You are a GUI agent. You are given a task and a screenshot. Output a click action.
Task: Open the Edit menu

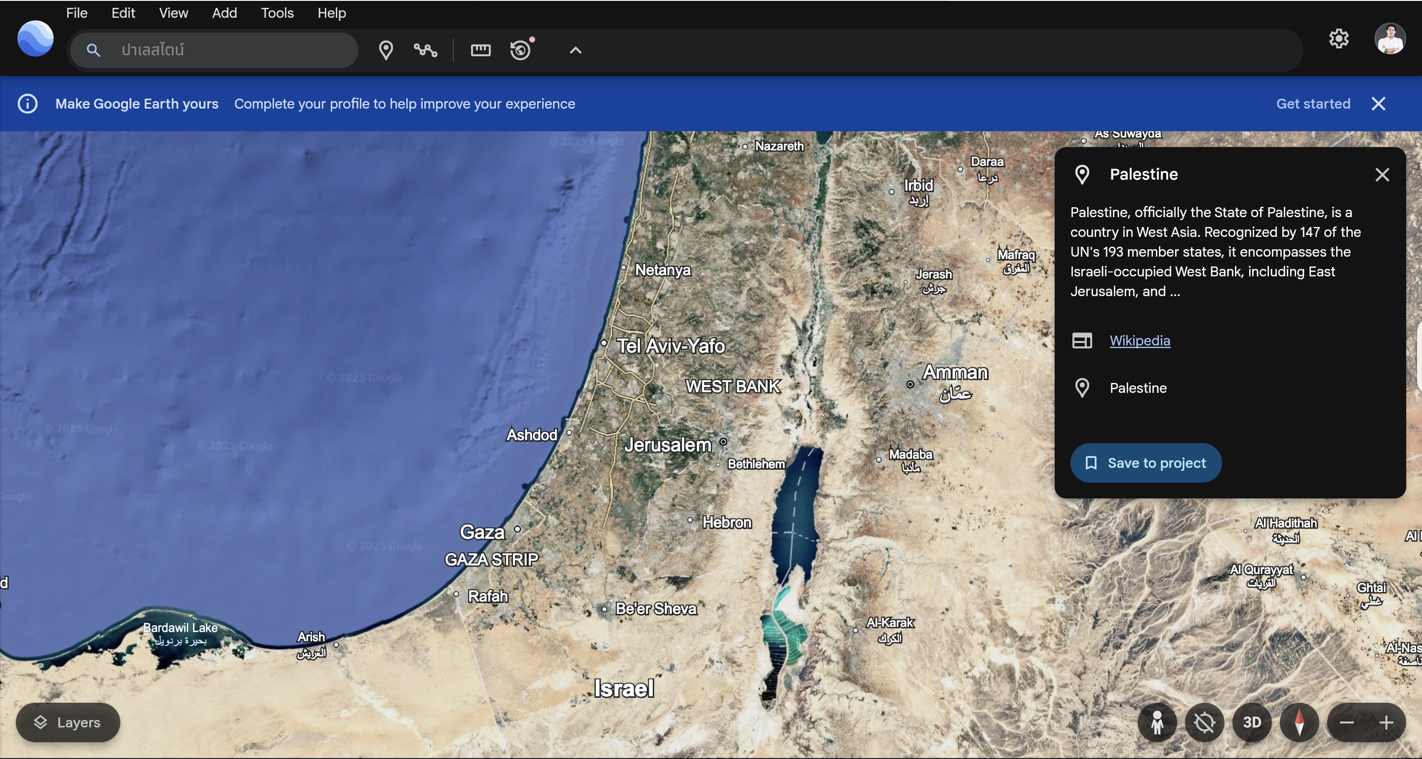pyautogui.click(x=123, y=13)
